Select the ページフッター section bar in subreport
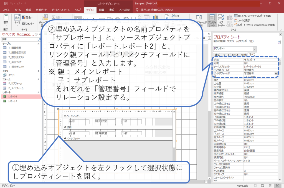This screenshot has height=188, width=284. pyautogui.click(x=117, y=139)
